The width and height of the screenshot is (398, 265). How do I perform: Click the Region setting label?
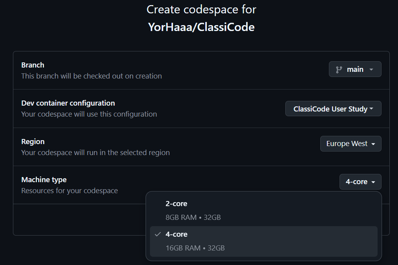pos(33,142)
